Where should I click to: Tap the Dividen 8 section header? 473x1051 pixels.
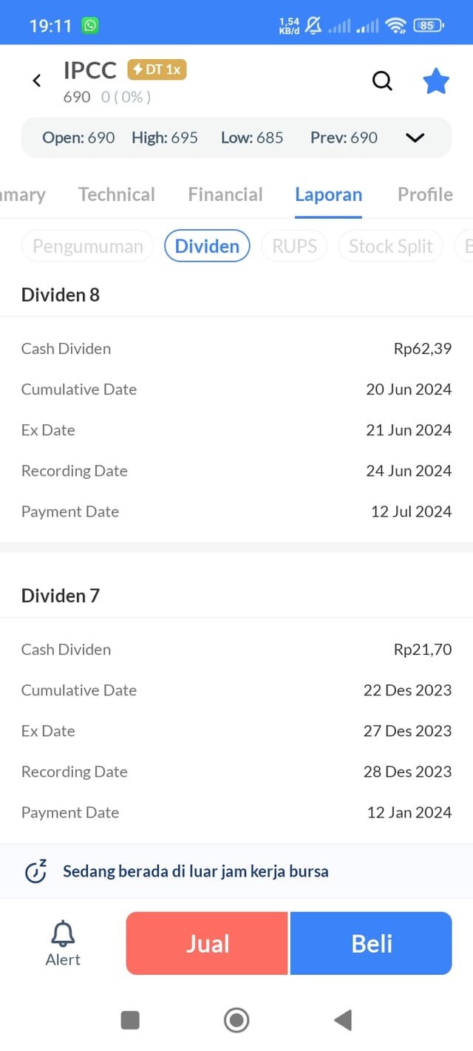[61, 295]
